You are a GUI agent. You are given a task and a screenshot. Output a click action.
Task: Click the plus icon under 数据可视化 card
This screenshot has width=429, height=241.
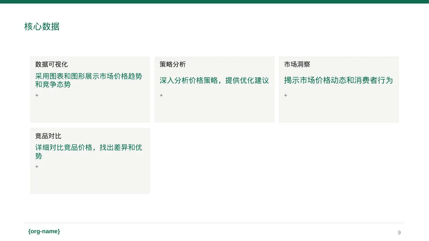37,95
